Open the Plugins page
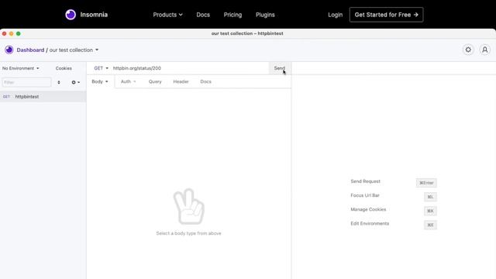 [265, 15]
